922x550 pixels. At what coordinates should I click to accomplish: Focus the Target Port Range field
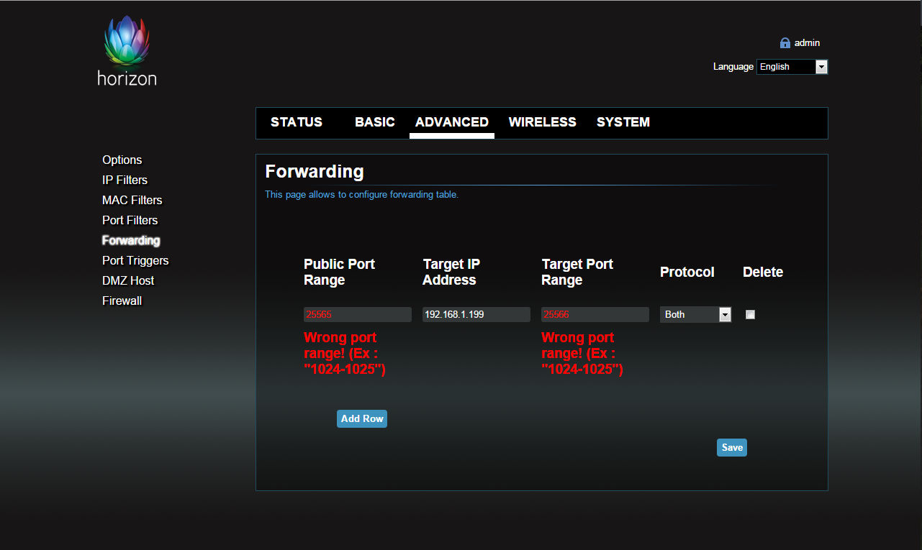(x=595, y=314)
